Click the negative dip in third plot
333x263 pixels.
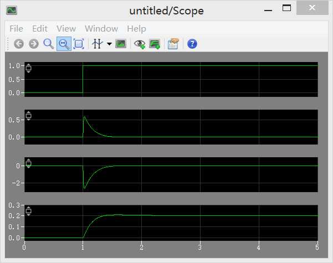(x=84, y=188)
